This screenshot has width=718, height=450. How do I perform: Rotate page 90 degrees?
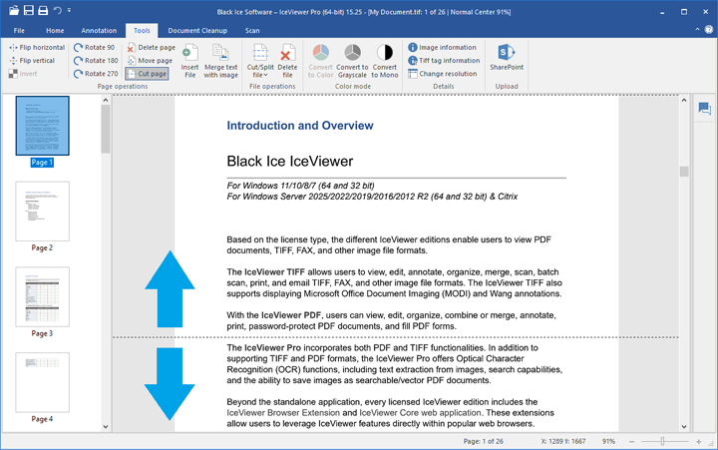(95, 47)
